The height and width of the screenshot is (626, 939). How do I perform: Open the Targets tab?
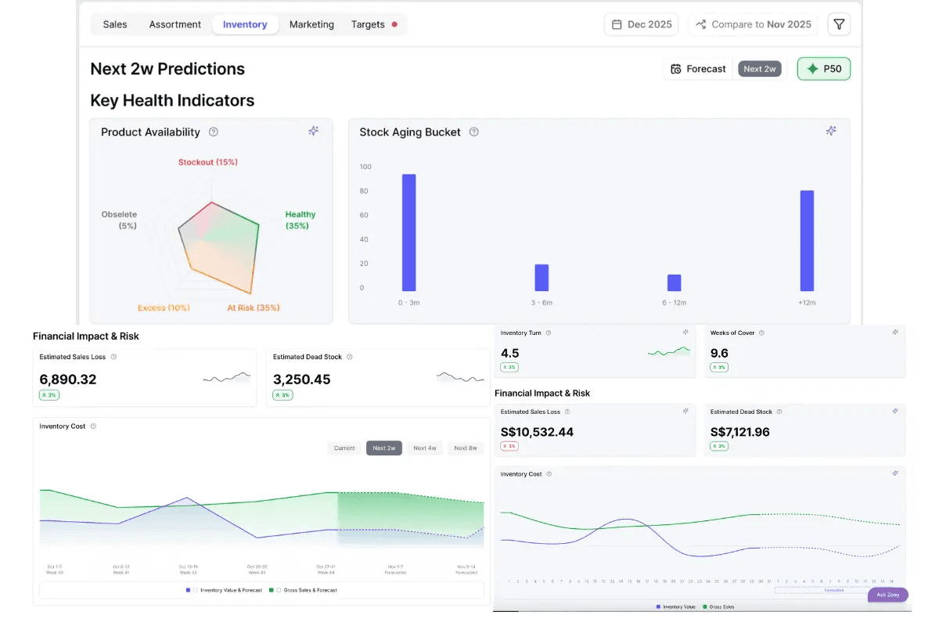coord(374,24)
